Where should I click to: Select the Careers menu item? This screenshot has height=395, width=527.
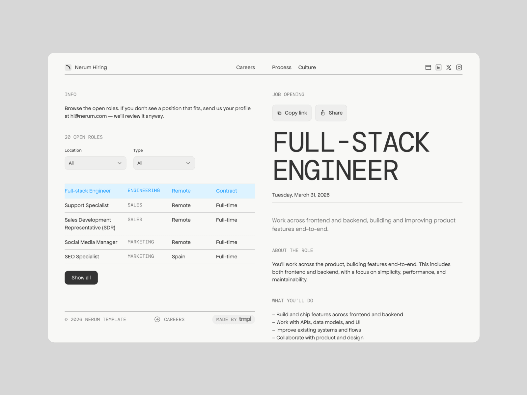(x=245, y=67)
